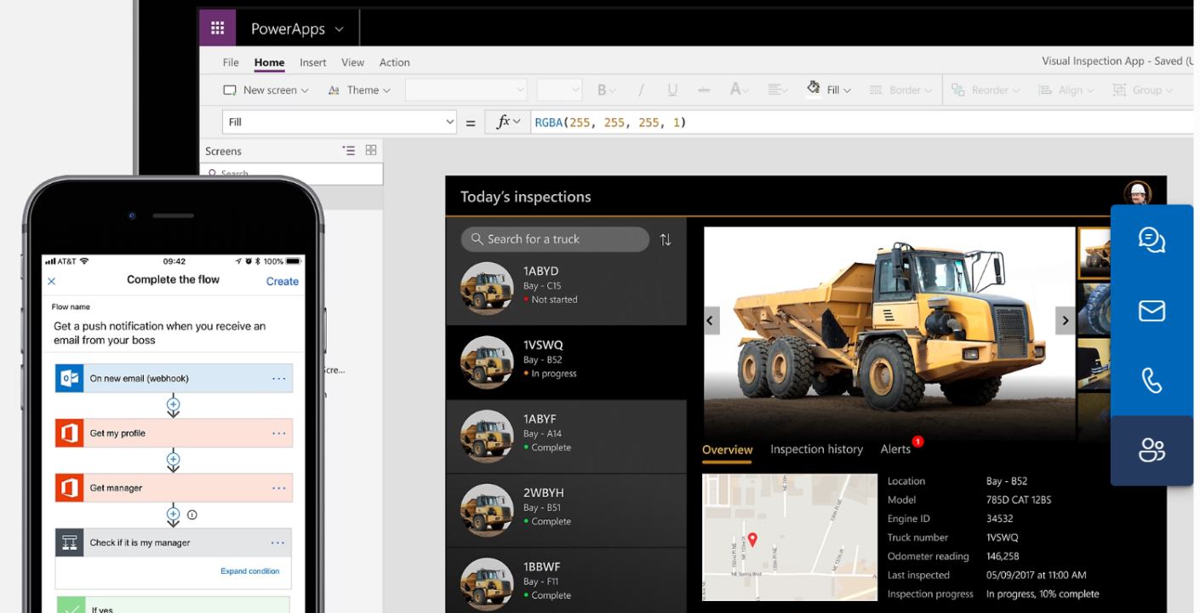This screenshot has height=613, width=1200.
Task: Click the location map thumbnail
Action: [x=790, y=537]
